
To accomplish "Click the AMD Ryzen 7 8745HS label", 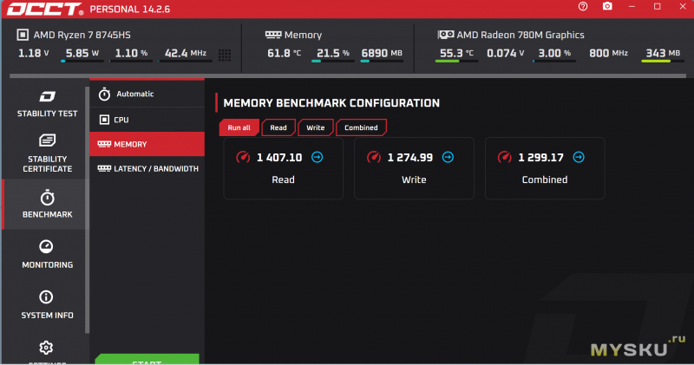I will (x=82, y=35).
